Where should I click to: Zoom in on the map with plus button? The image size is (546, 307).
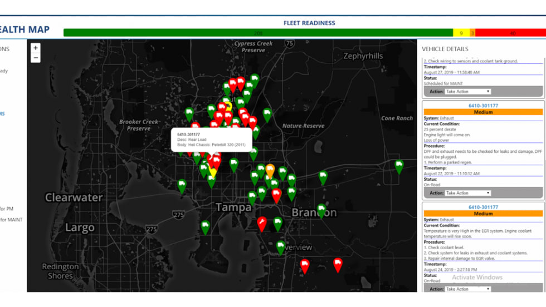point(36,48)
